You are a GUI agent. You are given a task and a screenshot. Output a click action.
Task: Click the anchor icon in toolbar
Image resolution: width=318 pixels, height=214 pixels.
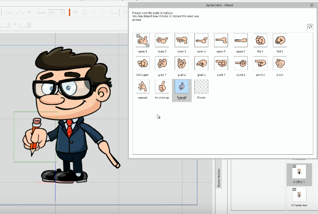pyautogui.click(x=84, y=12)
